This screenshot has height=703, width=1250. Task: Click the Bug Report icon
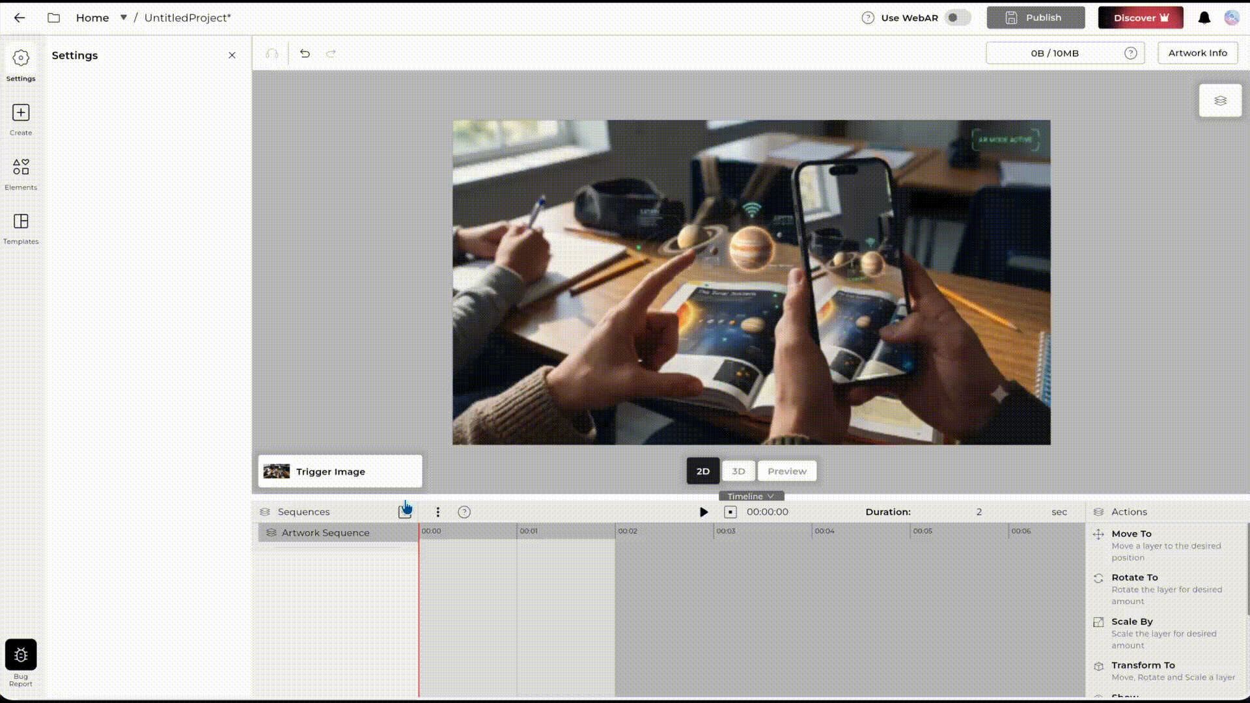(x=21, y=655)
